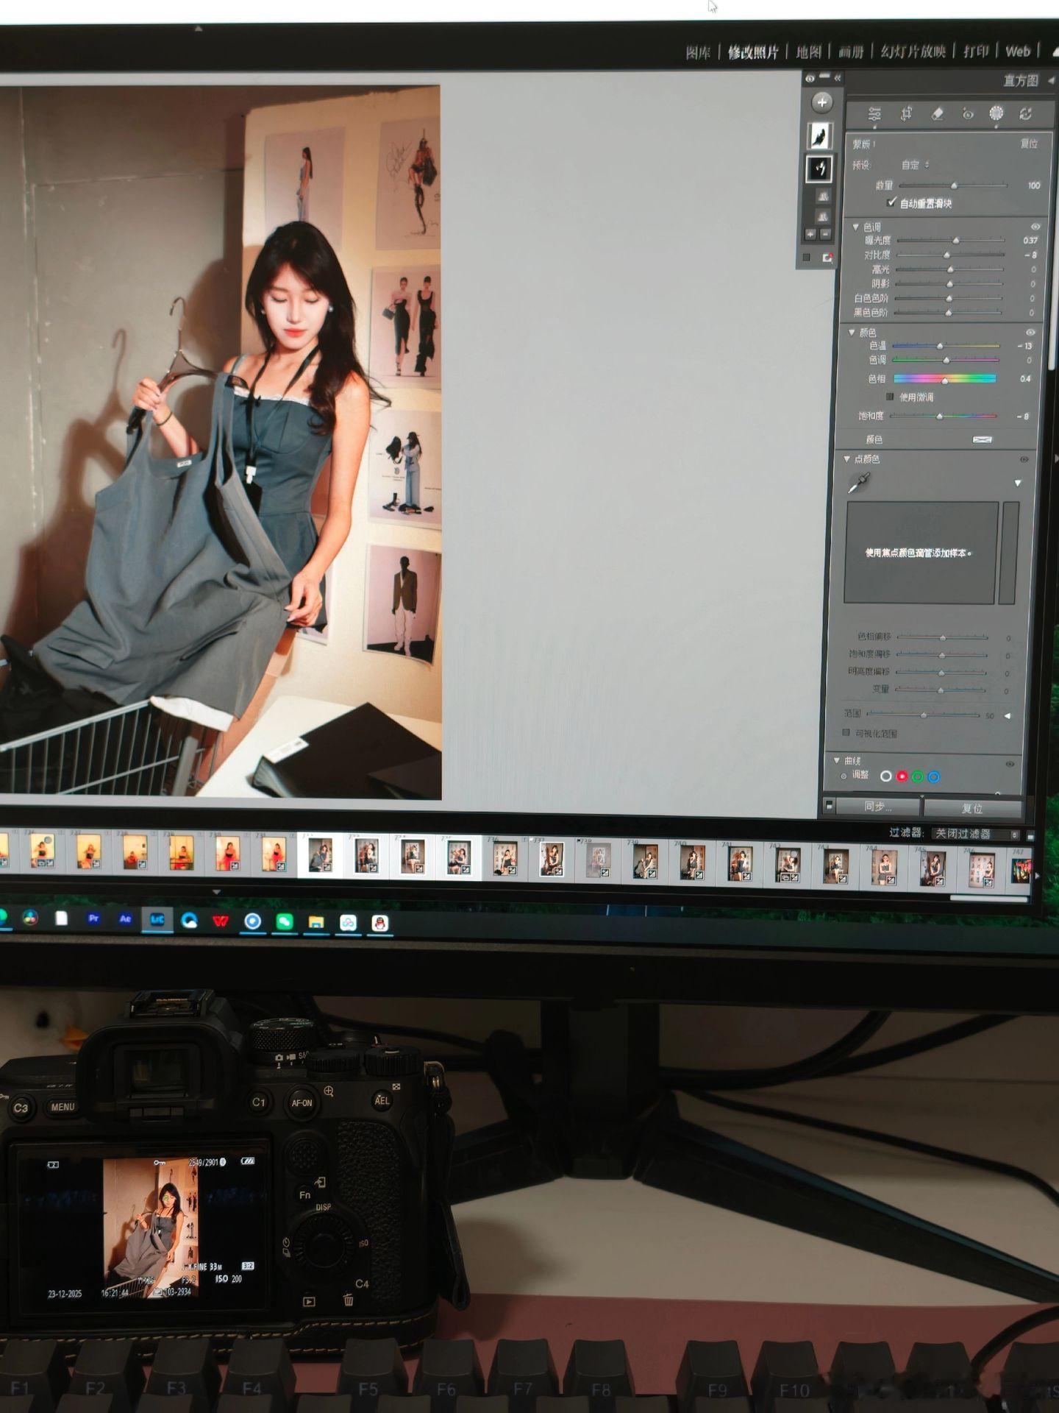Select the red curve channel circle
This screenshot has width=1059, height=1413.
tap(902, 776)
